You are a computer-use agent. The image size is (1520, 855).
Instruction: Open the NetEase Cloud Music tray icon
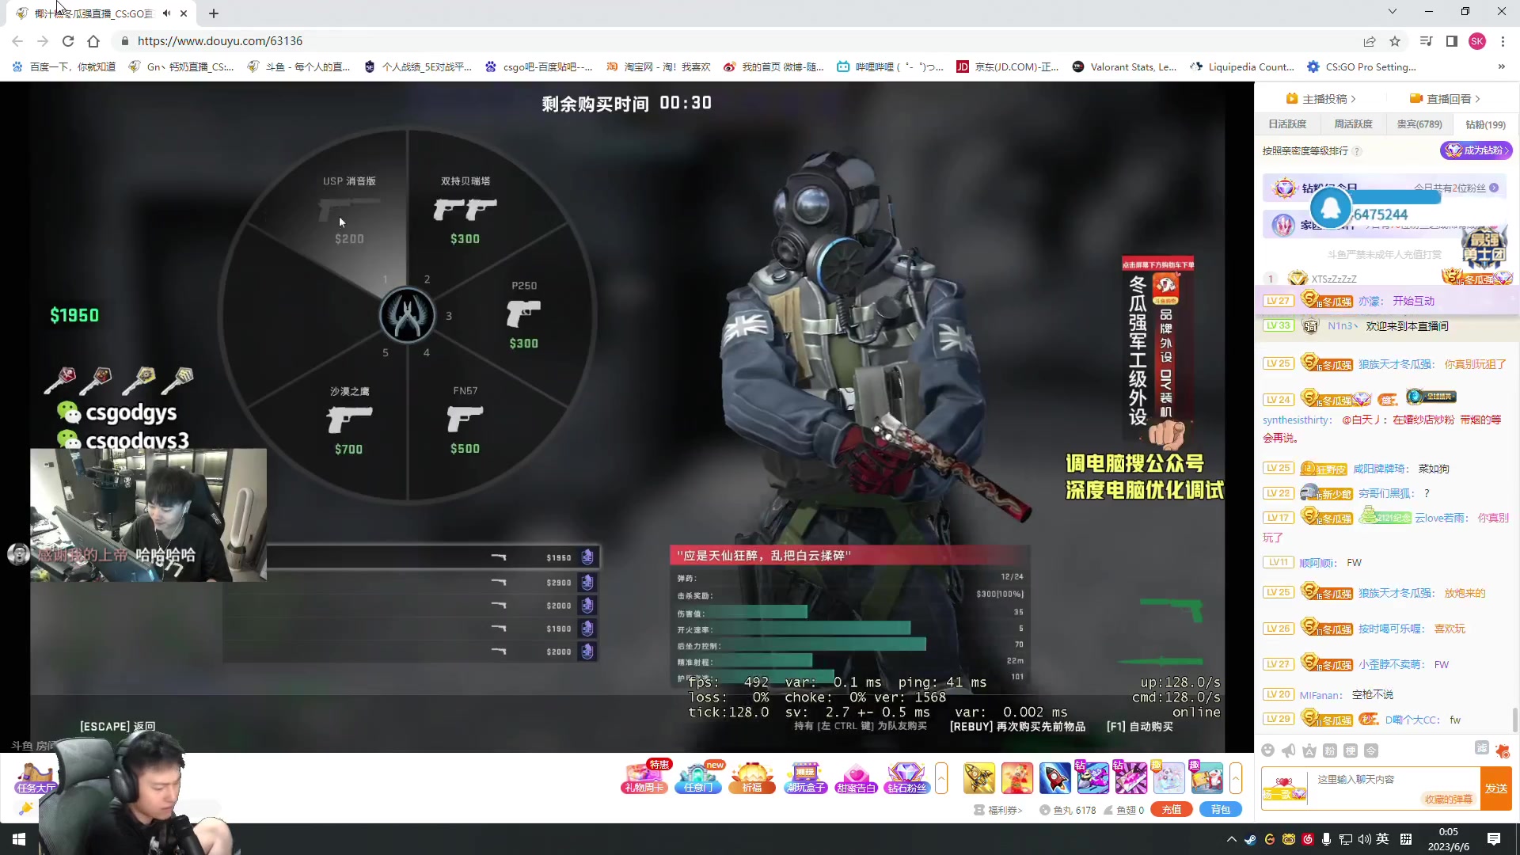click(x=1308, y=839)
